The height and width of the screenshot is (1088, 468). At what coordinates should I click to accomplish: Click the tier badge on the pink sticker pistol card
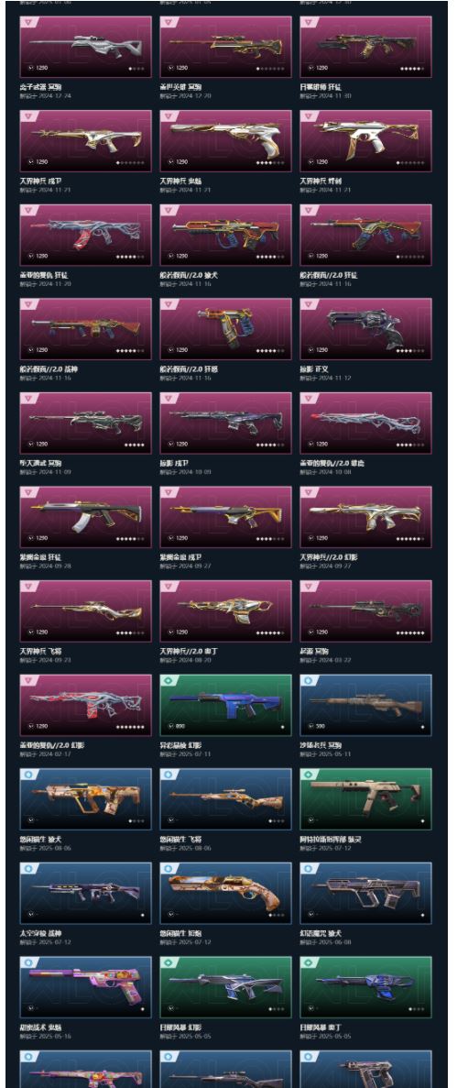(x=27, y=962)
